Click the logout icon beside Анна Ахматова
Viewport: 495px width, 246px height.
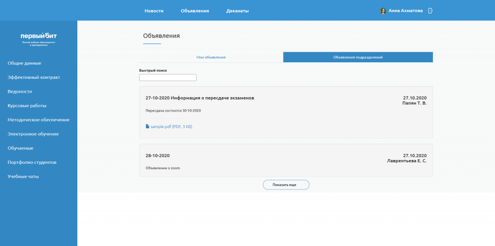coord(430,11)
